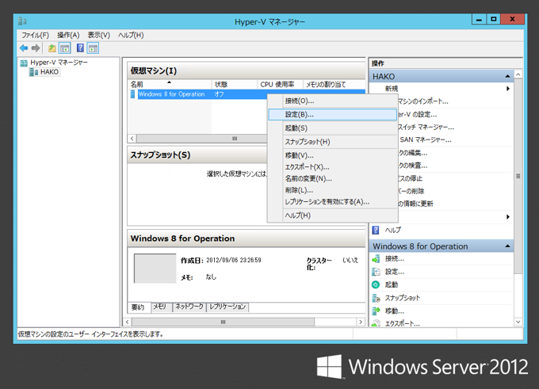Sort by the 状態 column header
The width and height of the screenshot is (539, 389).
click(235, 84)
